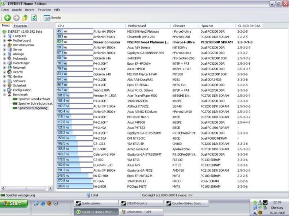The image size is (289, 216).
Task: Select the Betriebssystem tree icon
Action: click(10, 45)
